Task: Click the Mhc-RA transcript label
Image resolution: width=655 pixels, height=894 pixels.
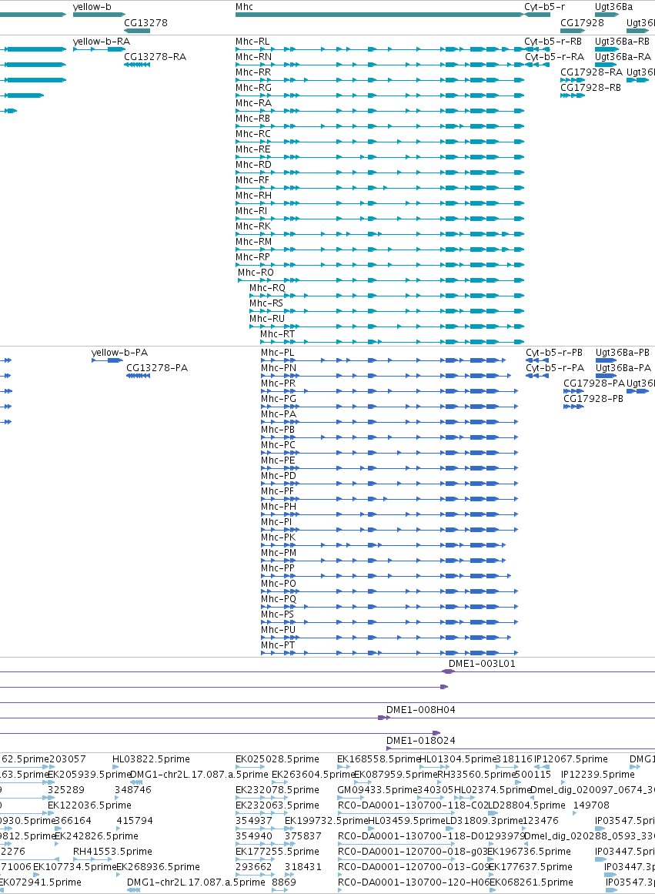Action: [254, 103]
